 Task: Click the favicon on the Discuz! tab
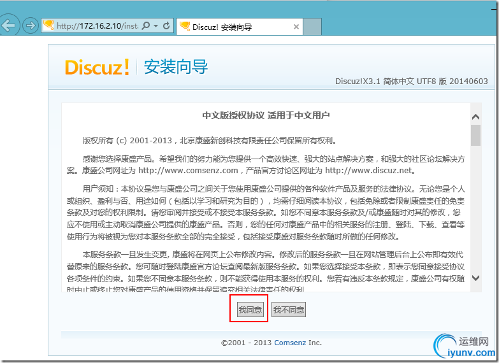(x=185, y=26)
